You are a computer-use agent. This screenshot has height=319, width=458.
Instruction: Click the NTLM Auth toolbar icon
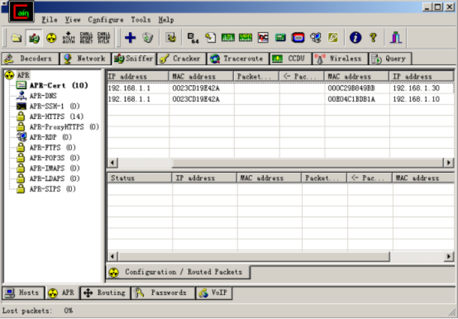pos(69,38)
